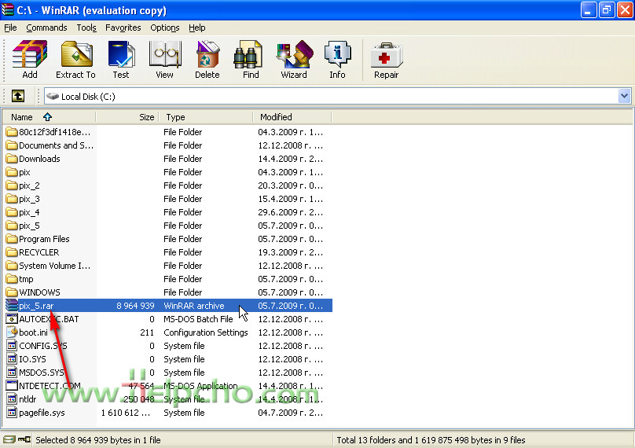This screenshot has width=635, height=448.
Task: Launch the Wizard toolbar icon
Action: [295, 54]
